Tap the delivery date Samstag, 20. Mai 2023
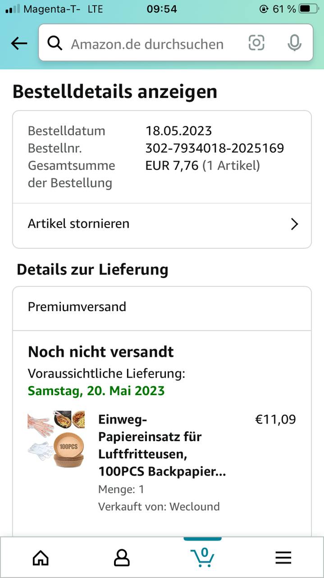 click(96, 391)
